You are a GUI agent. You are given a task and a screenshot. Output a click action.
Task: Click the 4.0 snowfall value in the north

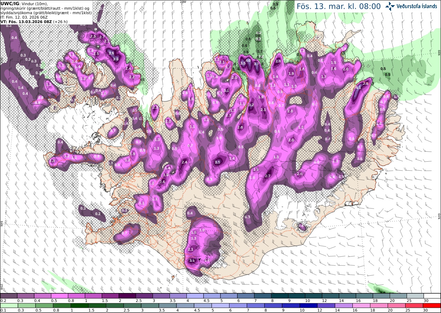248,61
